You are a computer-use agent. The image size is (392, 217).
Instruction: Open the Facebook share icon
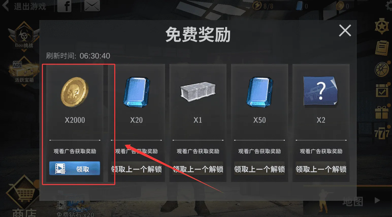[x=64, y=6]
